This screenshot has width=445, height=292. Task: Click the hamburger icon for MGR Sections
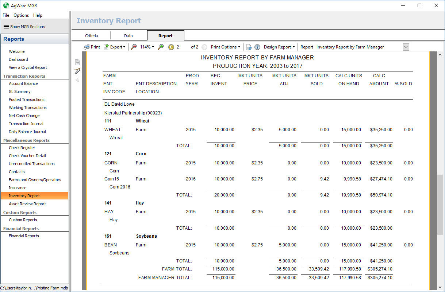(x=6, y=27)
